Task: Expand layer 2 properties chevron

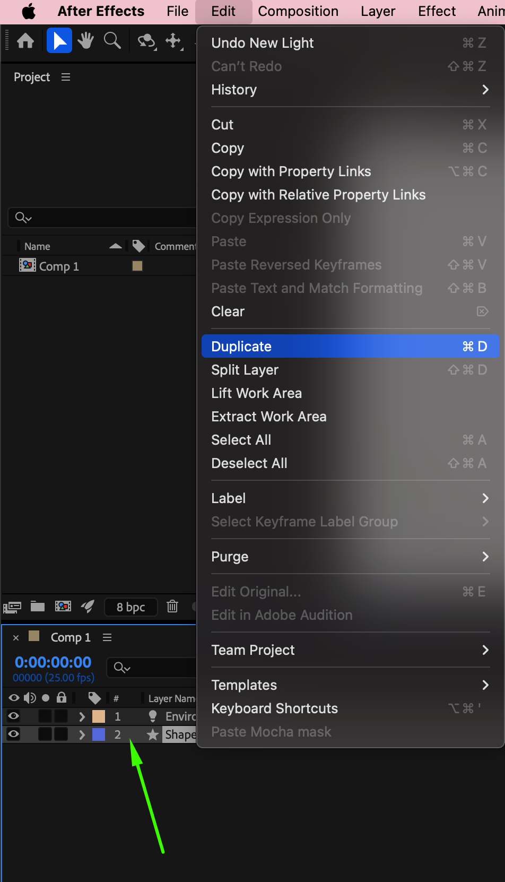Action: click(82, 735)
